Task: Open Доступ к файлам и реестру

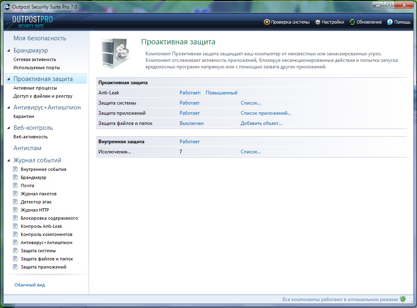Action: pyautogui.click(x=43, y=96)
